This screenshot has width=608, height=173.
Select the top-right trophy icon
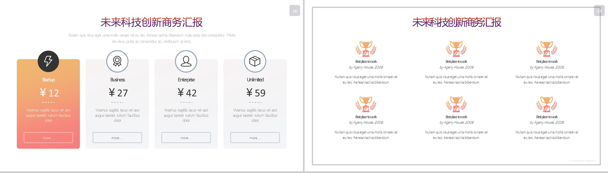[546, 49]
